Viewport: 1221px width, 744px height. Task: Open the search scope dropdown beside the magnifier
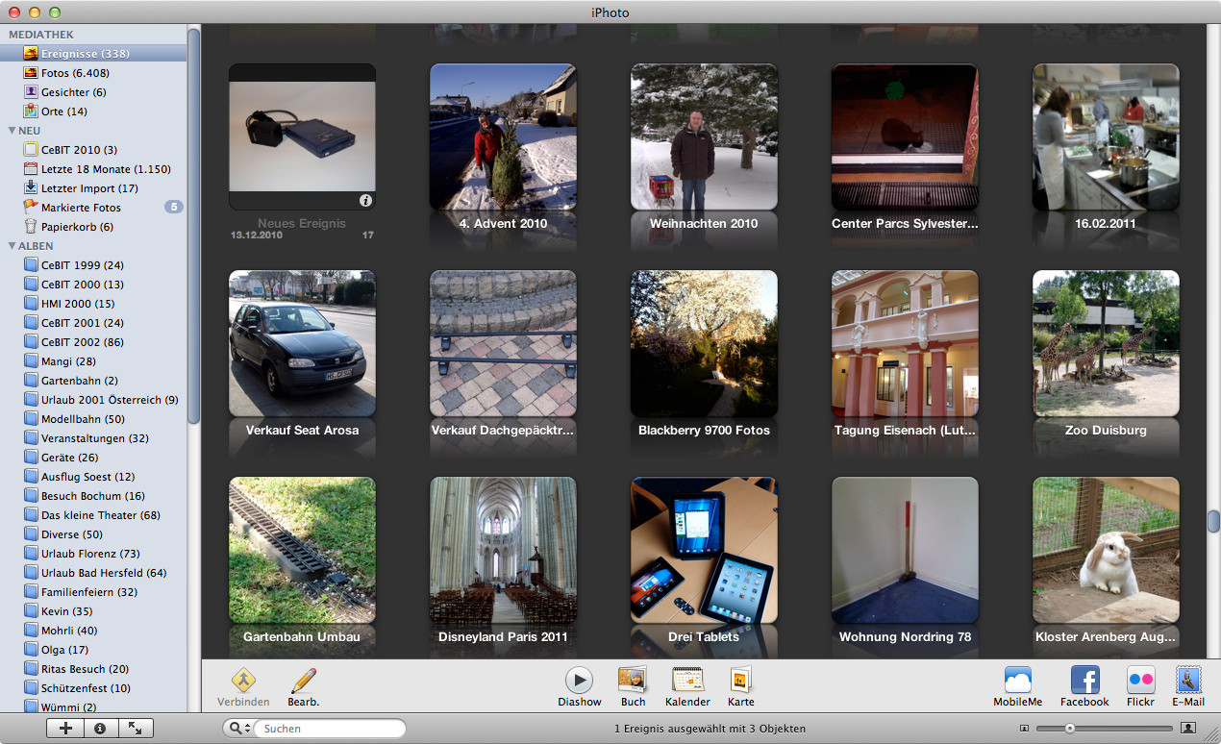pos(237,728)
